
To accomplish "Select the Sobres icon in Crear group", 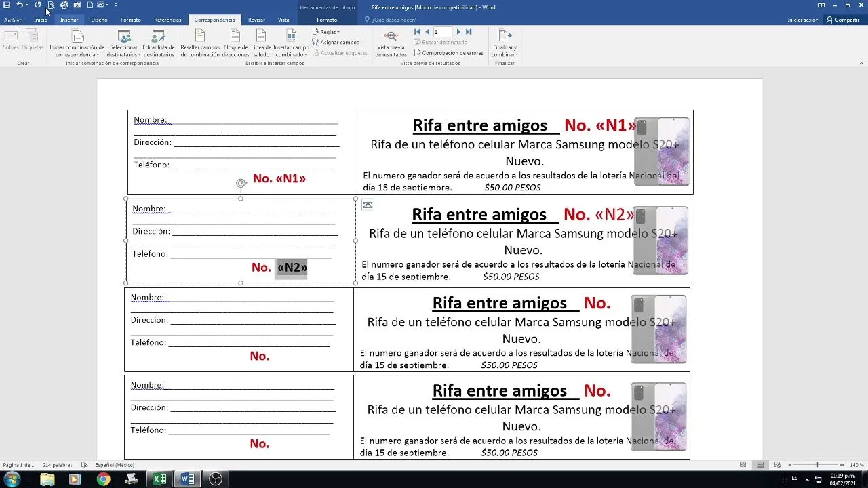I will [x=11, y=42].
